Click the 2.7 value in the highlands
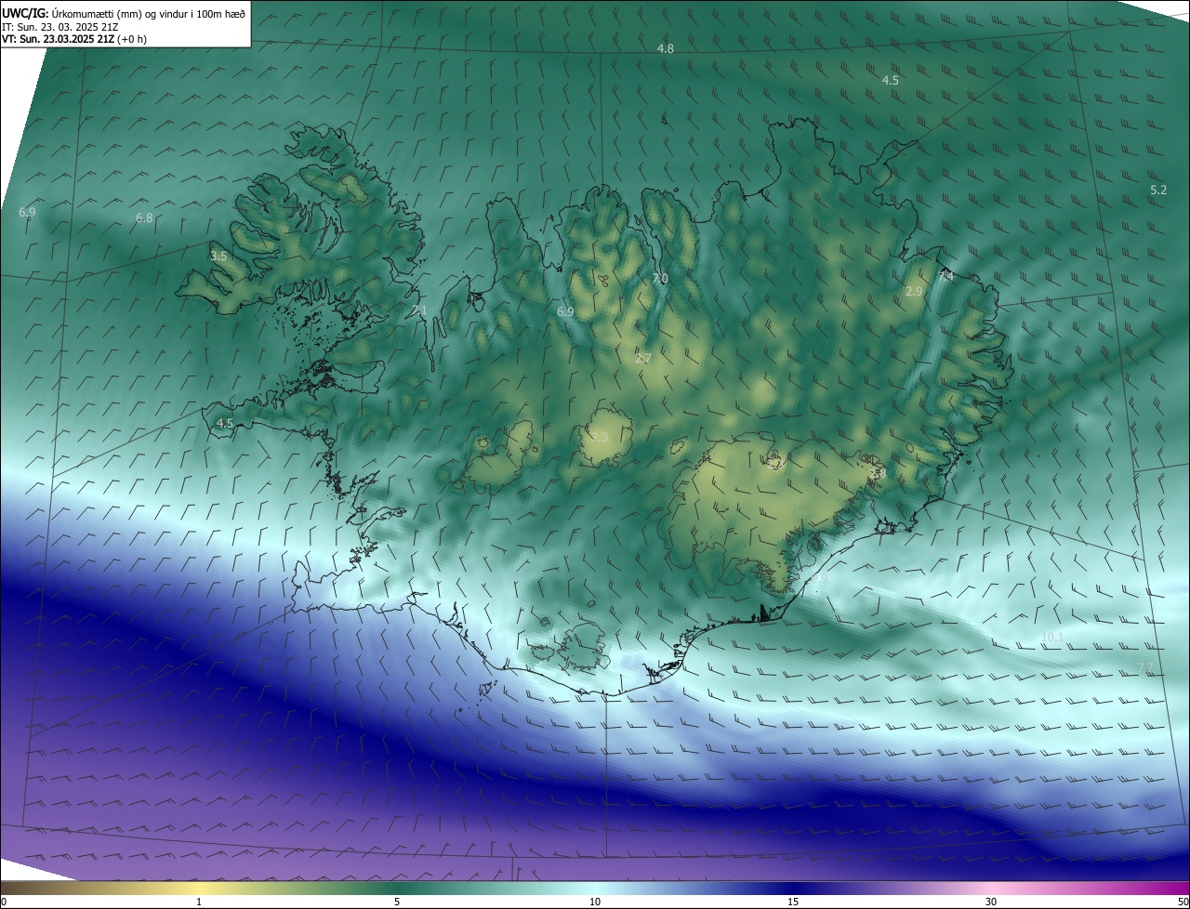The width and height of the screenshot is (1190, 909). (x=643, y=359)
